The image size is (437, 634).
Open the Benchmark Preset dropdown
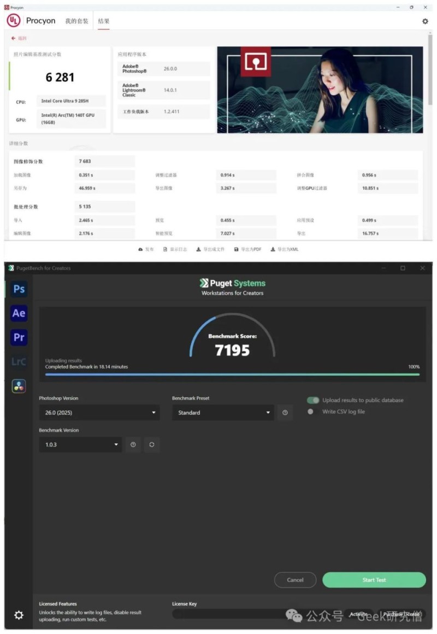(x=223, y=413)
